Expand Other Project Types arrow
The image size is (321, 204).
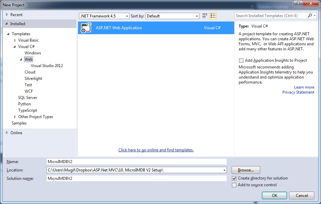(15, 117)
